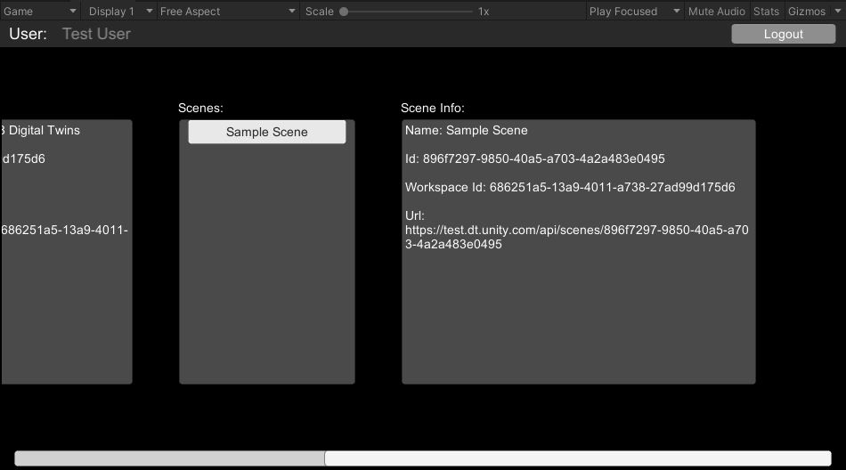Click the Workspace Id line in Scene Info
Image resolution: width=846 pixels, height=470 pixels.
click(570, 188)
